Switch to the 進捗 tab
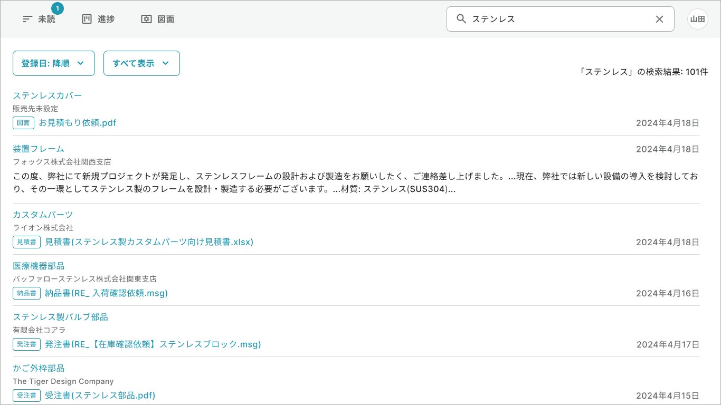Viewport: 721px width, 405px height. 106,20
